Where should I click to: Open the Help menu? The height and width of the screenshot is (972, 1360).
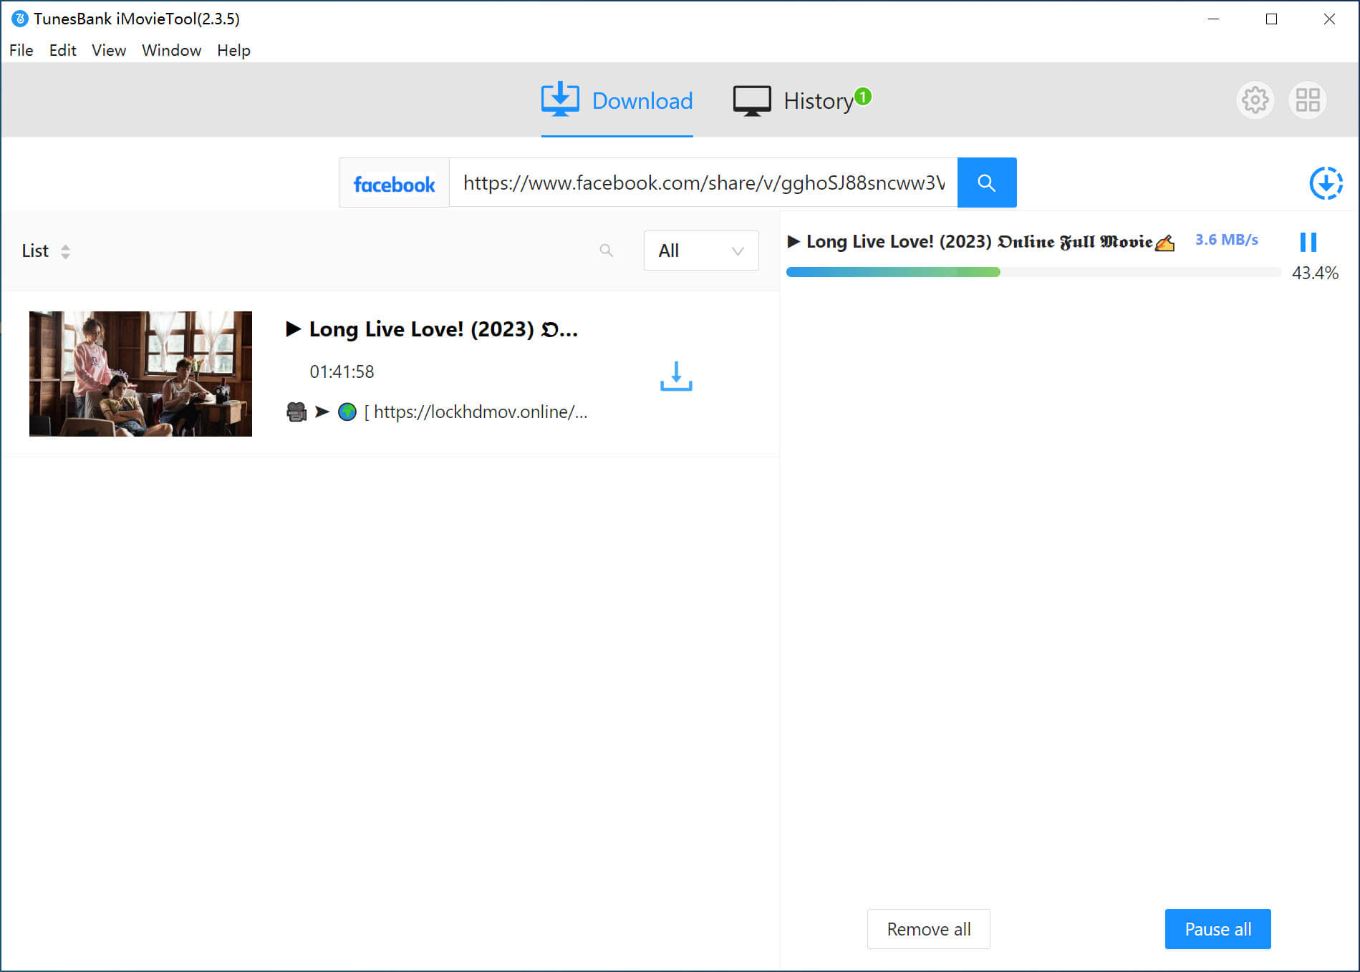point(233,50)
